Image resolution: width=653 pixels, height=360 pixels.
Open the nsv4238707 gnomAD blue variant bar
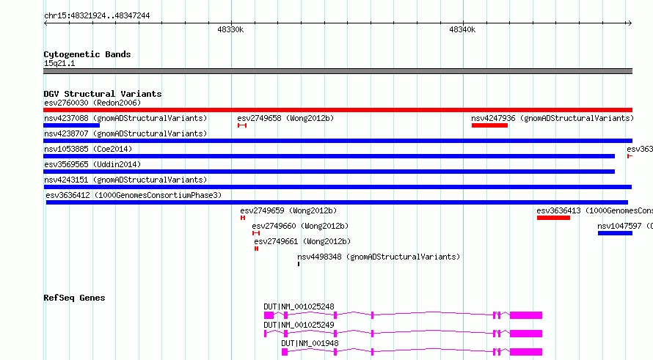pos(338,141)
